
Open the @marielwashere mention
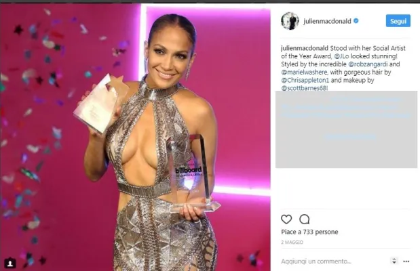(304, 72)
